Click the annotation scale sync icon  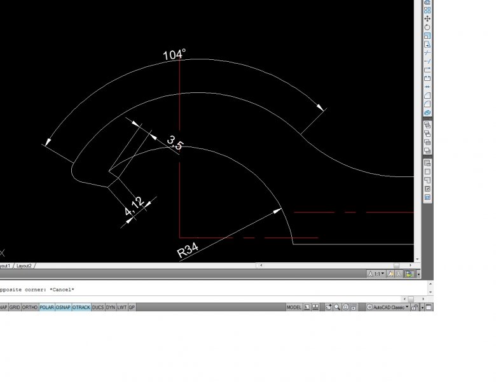[x=410, y=274]
